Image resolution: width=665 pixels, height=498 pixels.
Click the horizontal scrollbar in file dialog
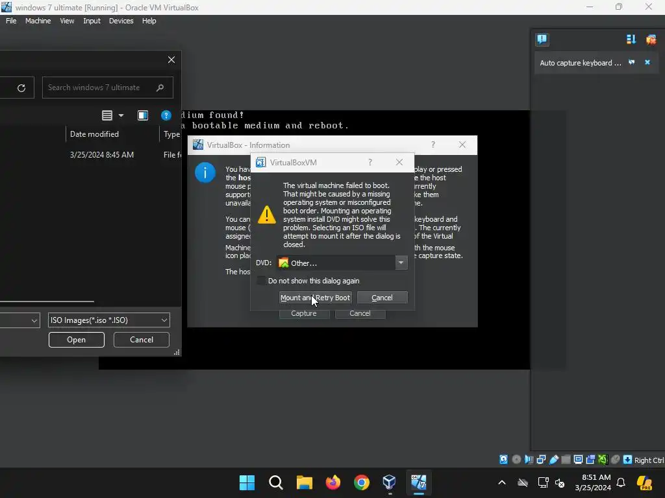click(x=47, y=302)
